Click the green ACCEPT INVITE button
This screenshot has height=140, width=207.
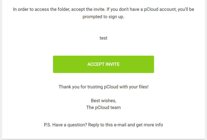[103, 64]
